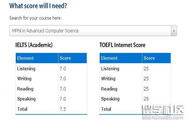This screenshot has height=123, width=188.
Task: Select the IELTS Writing row label
Action: pyautogui.click(x=24, y=79)
